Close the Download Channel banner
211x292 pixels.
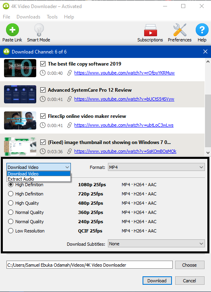pos(205,51)
